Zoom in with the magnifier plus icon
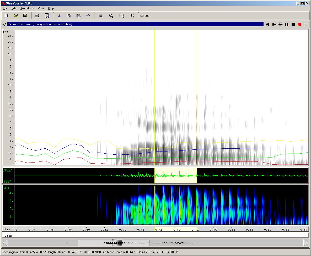Screen dimensions: 311x256 click(x=100, y=16)
